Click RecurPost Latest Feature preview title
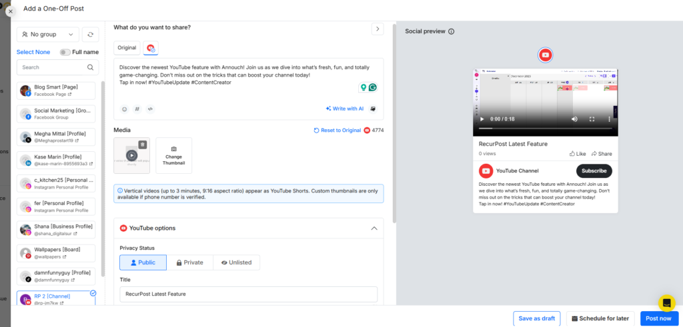This screenshot has height=327, width=683. (x=513, y=144)
